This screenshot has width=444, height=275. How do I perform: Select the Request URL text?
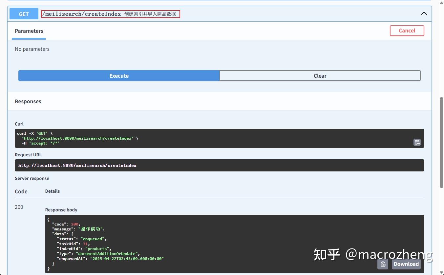tap(77, 165)
